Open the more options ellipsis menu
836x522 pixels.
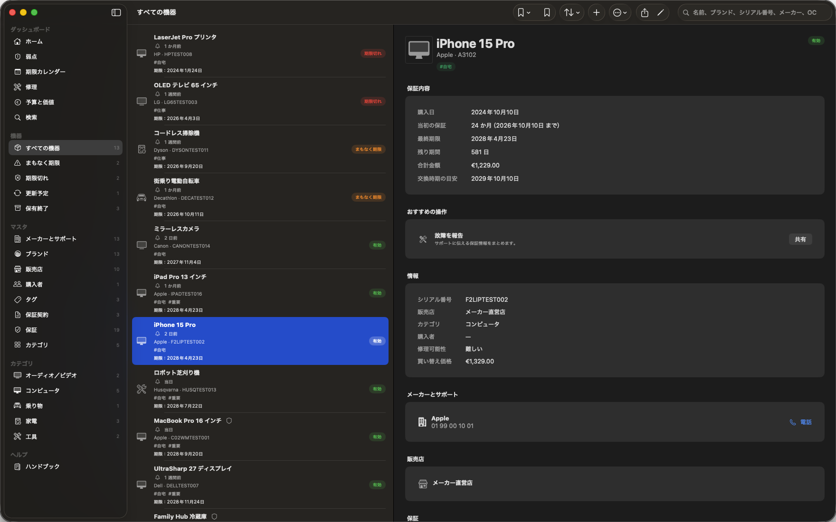tap(620, 13)
